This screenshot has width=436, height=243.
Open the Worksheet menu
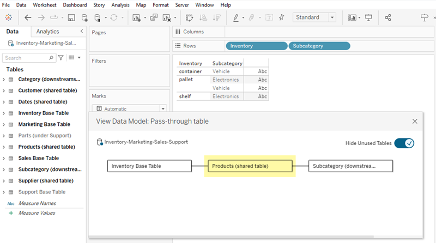(44, 5)
